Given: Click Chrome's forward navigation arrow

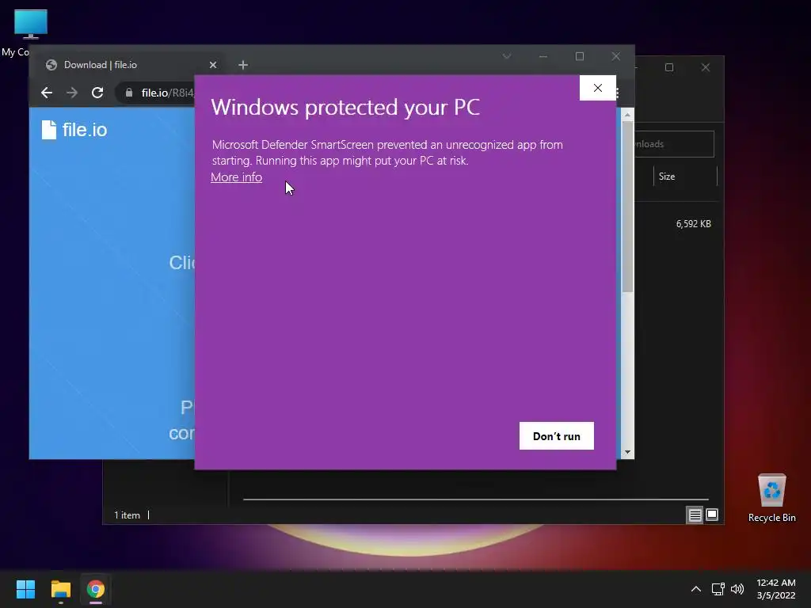Looking at the screenshot, I should click(x=72, y=93).
